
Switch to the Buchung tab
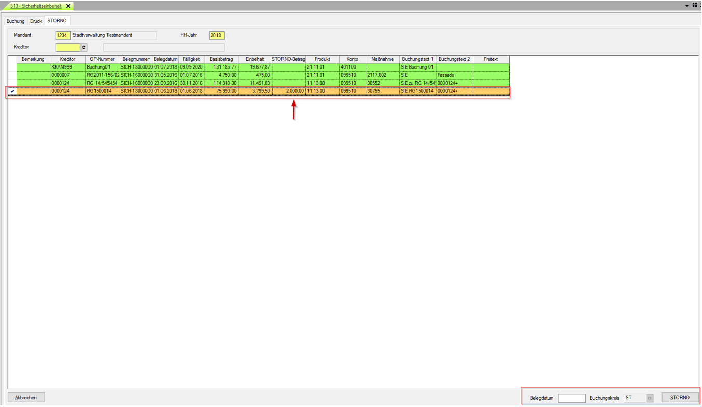pos(16,21)
